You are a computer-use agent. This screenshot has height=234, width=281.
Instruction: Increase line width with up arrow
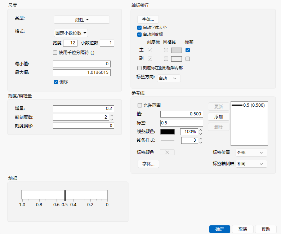pos(201,139)
